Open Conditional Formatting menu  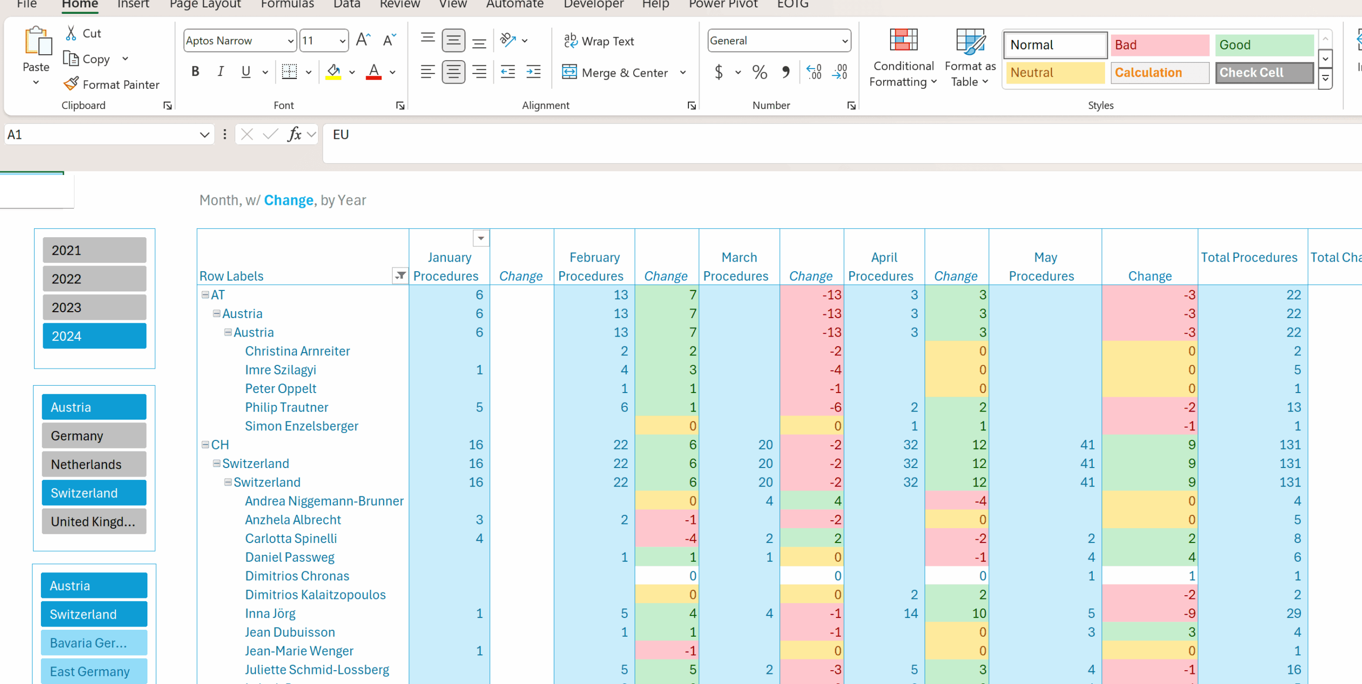coord(903,59)
